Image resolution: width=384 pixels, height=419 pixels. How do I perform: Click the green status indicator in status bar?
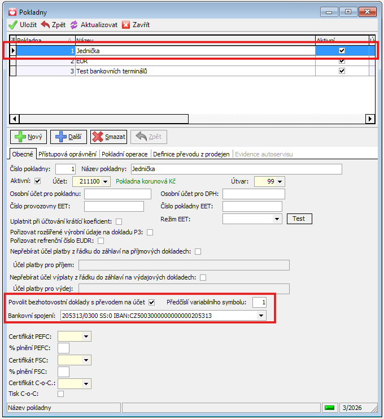tap(329, 407)
